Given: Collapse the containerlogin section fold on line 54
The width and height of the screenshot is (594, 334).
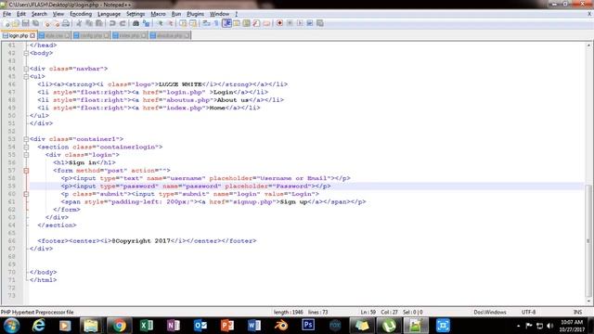Looking at the screenshot, I should point(26,147).
